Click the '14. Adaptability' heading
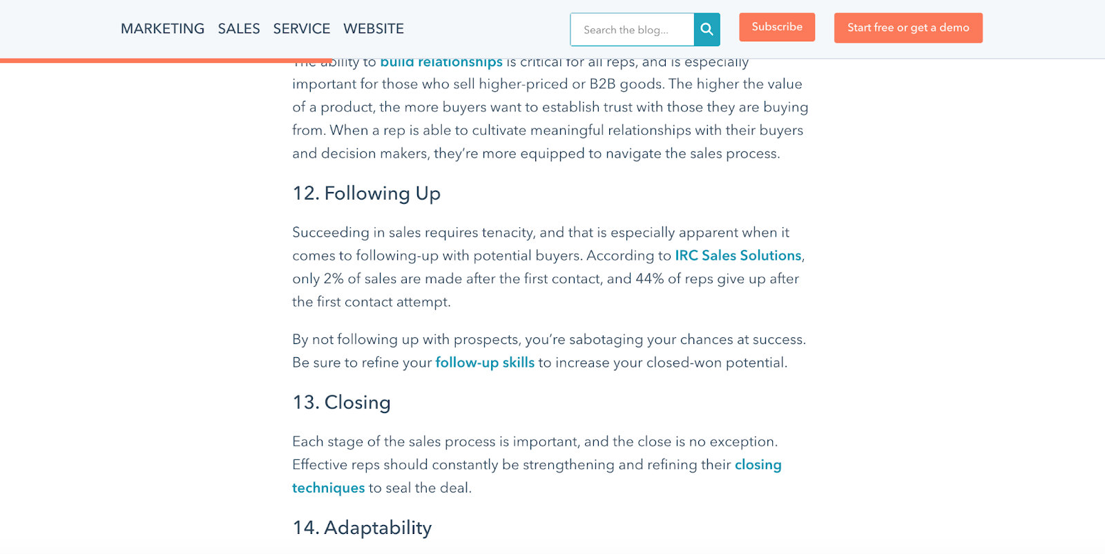Image resolution: width=1105 pixels, height=554 pixels. [x=363, y=528]
